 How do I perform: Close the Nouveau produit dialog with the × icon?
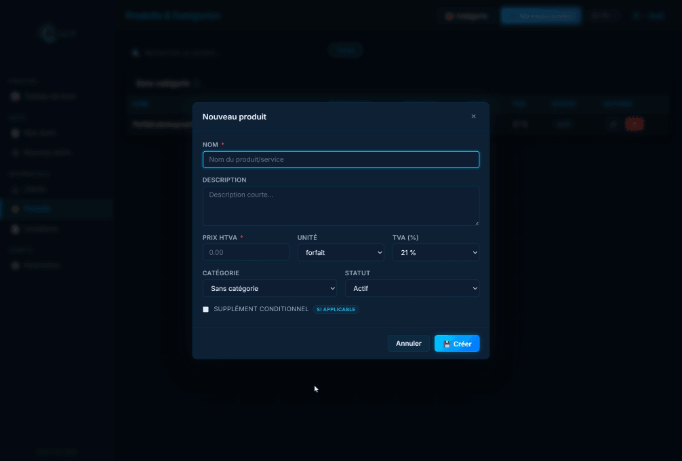point(473,116)
